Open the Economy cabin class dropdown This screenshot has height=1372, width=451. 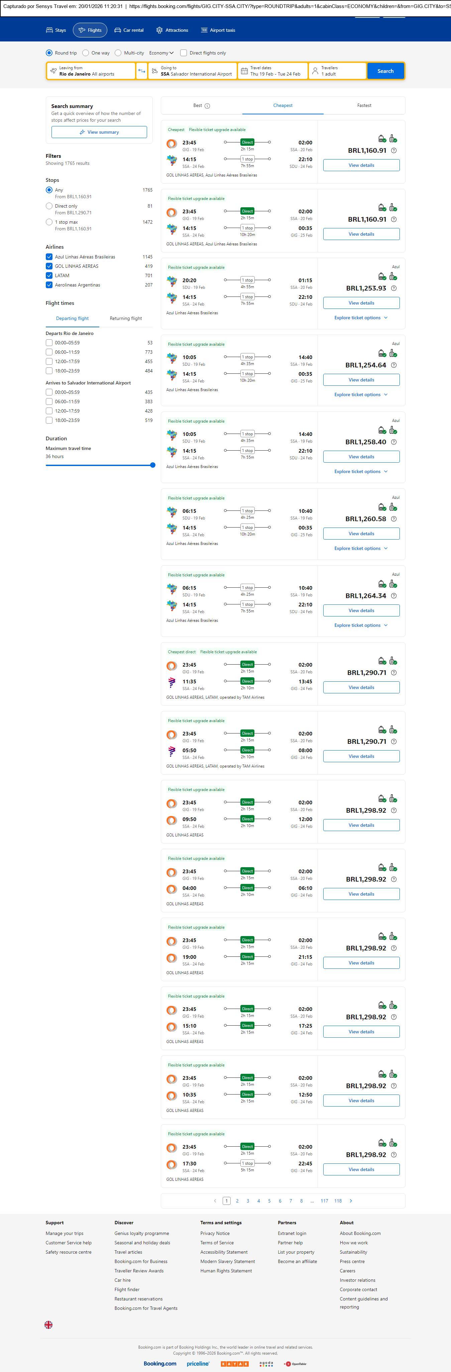pos(161,53)
